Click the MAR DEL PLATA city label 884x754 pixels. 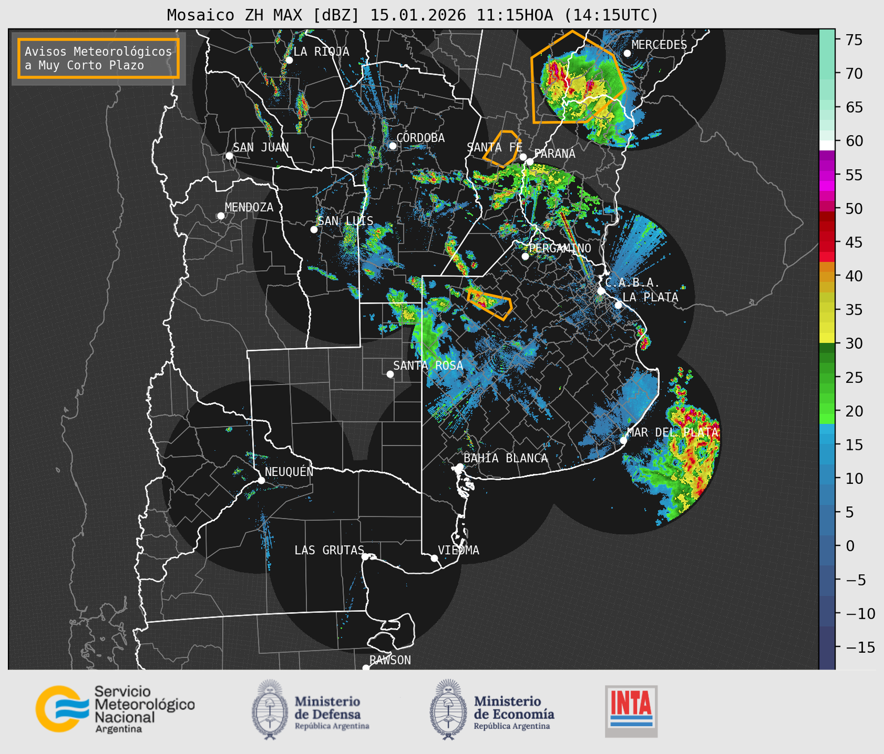tap(672, 433)
